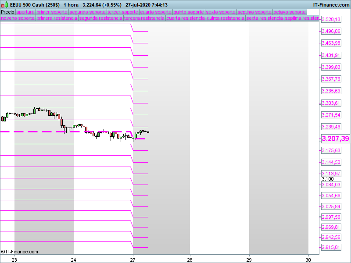Select the apertura indicator tab
The image size is (351, 263).
coord(25,12)
